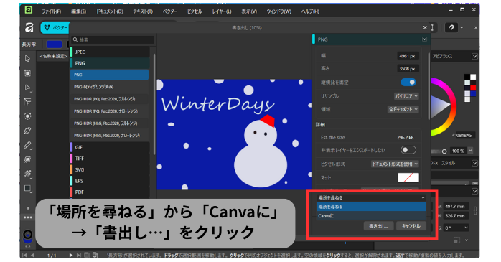Image resolution: width=501 pixels, height=262 pixels.
Task: Open the Window menu
Action: 278,11
